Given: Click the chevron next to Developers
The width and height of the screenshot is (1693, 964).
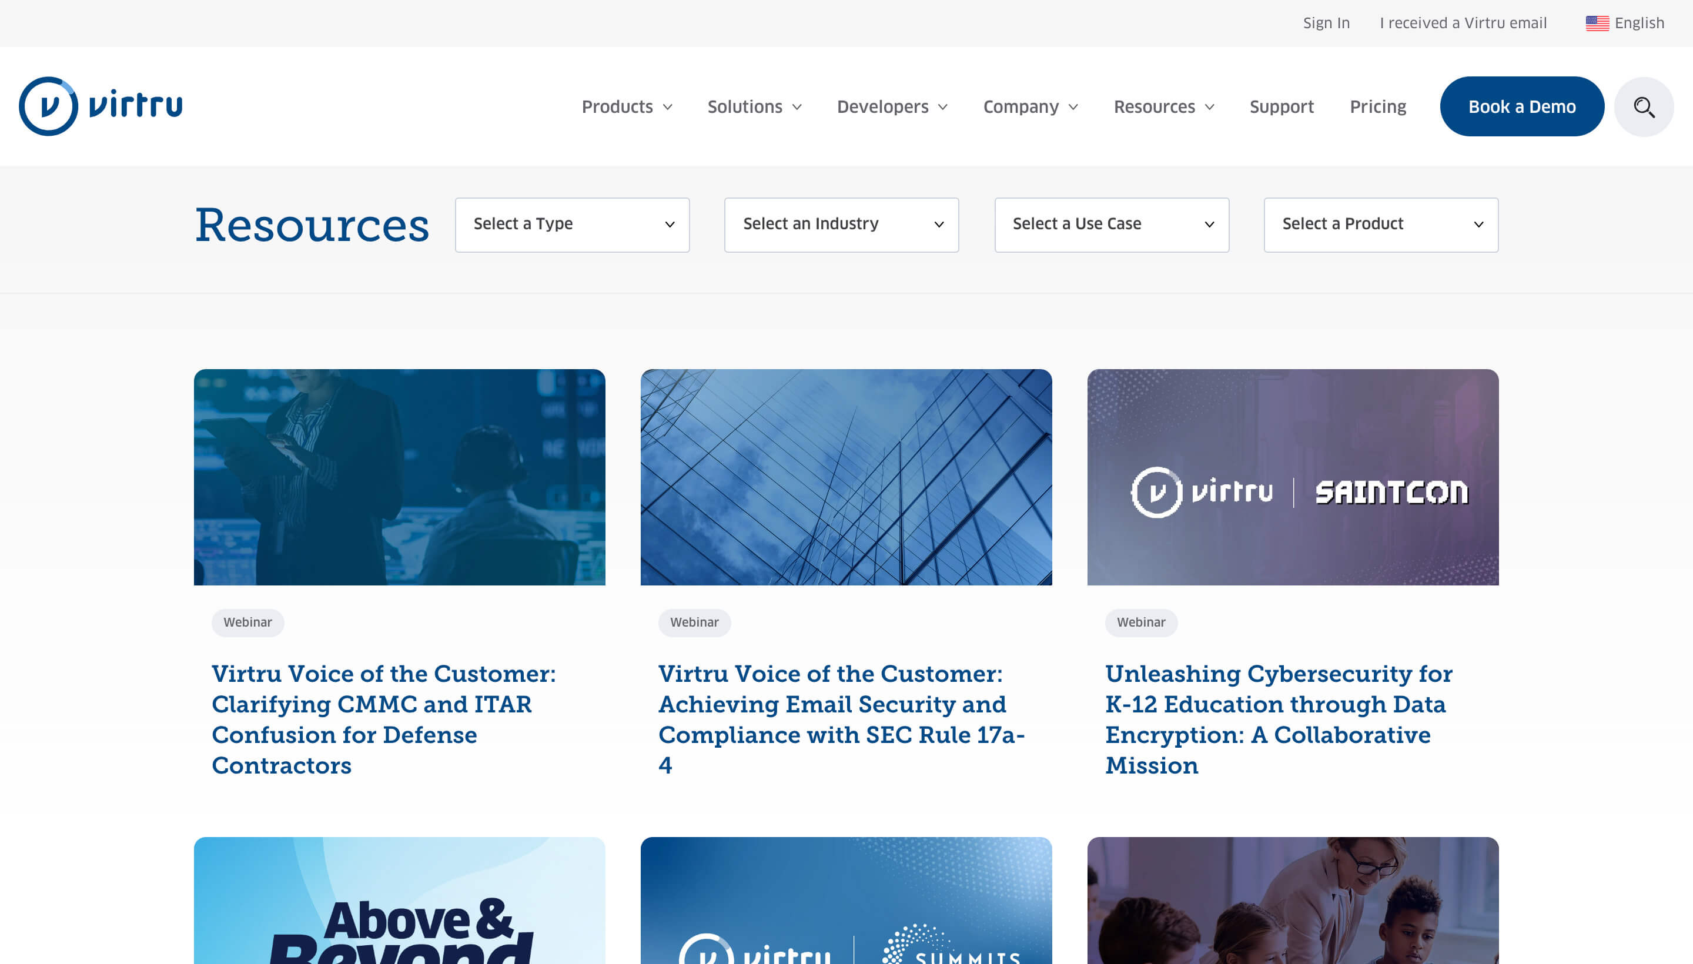Looking at the screenshot, I should coord(943,107).
